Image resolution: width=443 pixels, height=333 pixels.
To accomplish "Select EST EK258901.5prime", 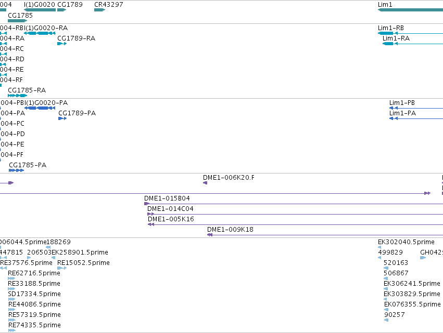I will click(53, 258).
